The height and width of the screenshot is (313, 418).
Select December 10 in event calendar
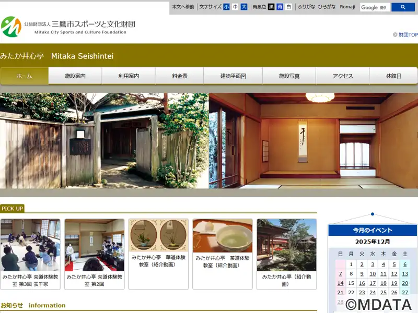(x=373, y=274)
